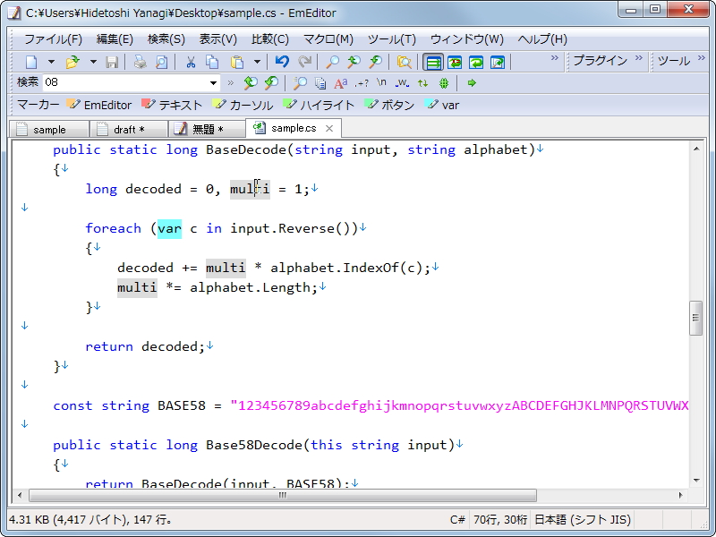Toggle the selected no-wrap mode button
Viewport: 716px width, 537px height.
coord(432,62)
